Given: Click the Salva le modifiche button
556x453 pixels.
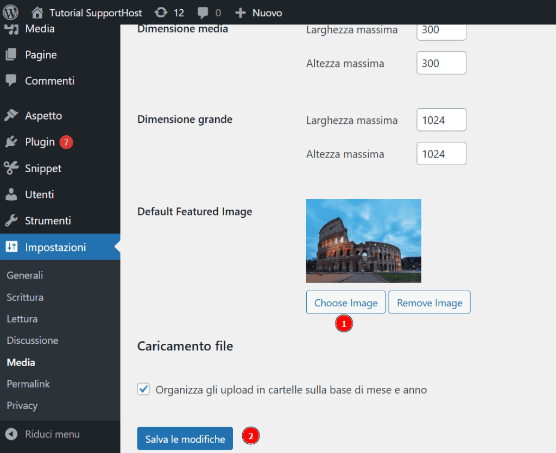Looking at the screenshot, I should pos(185,439).
